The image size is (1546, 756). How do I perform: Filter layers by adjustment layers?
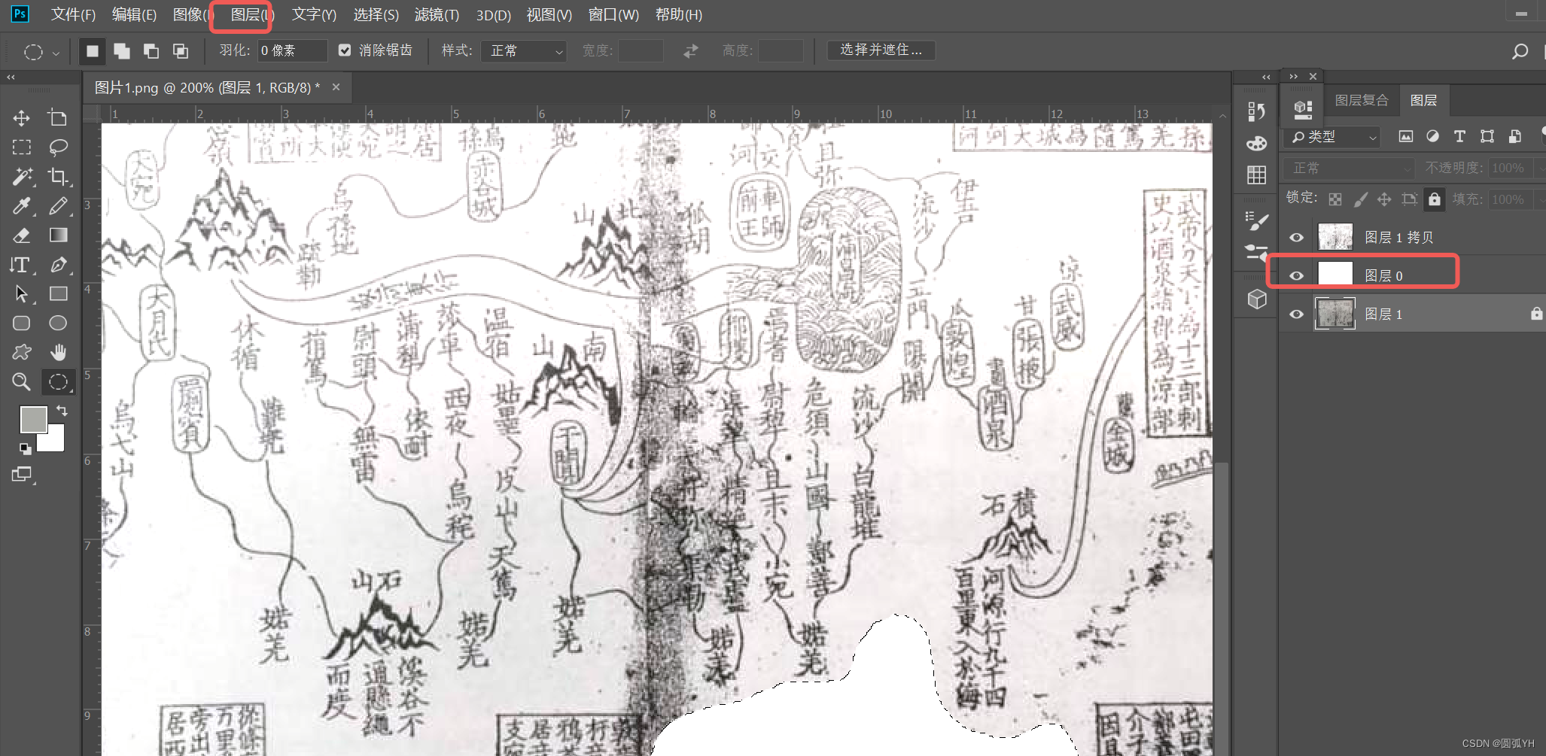coord(1432,136)
